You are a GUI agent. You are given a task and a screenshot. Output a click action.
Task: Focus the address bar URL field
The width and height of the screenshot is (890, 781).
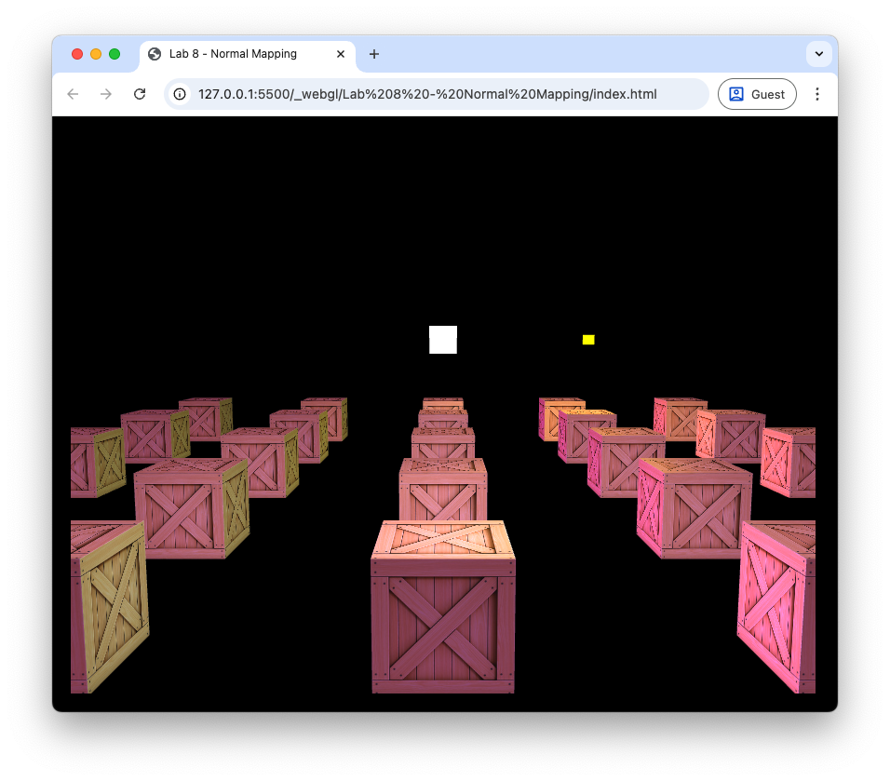[428, 94]
